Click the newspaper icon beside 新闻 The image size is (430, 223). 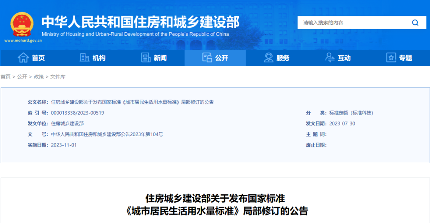146,58
